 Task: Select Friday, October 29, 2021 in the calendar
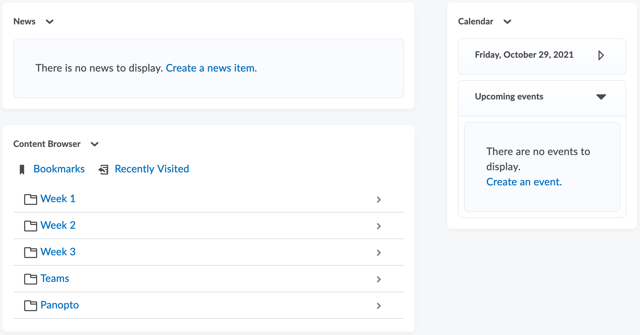524,55
